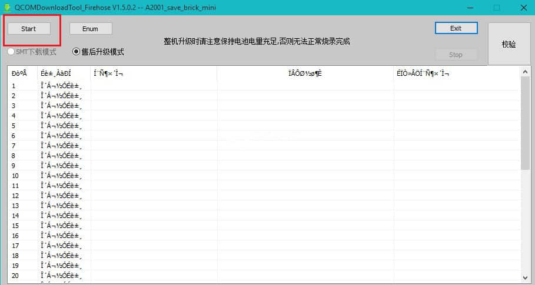
Task: Click the 校验 verify button
Action: [509, 44]
